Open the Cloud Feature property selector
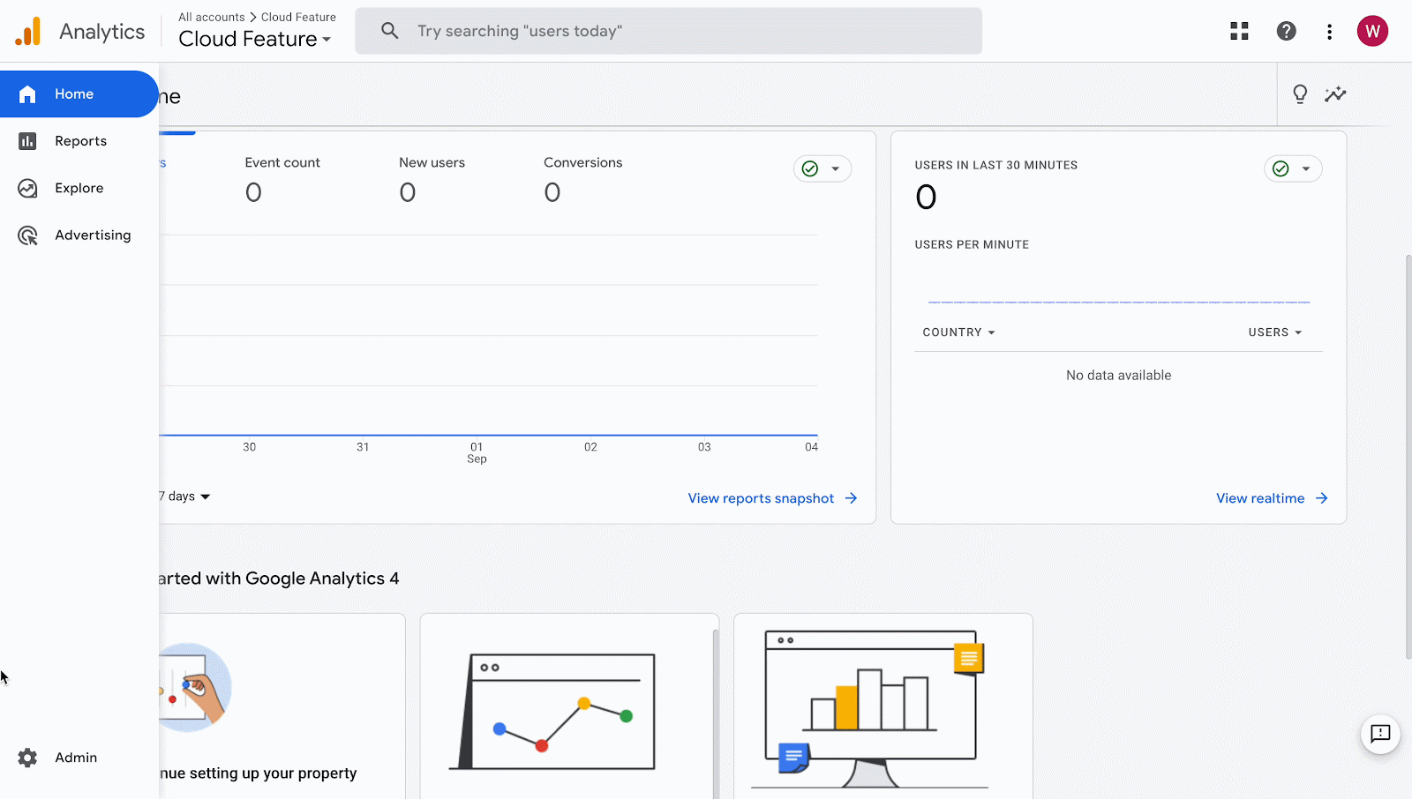Viewport: 1412px width, 799px height. [254, 39]
